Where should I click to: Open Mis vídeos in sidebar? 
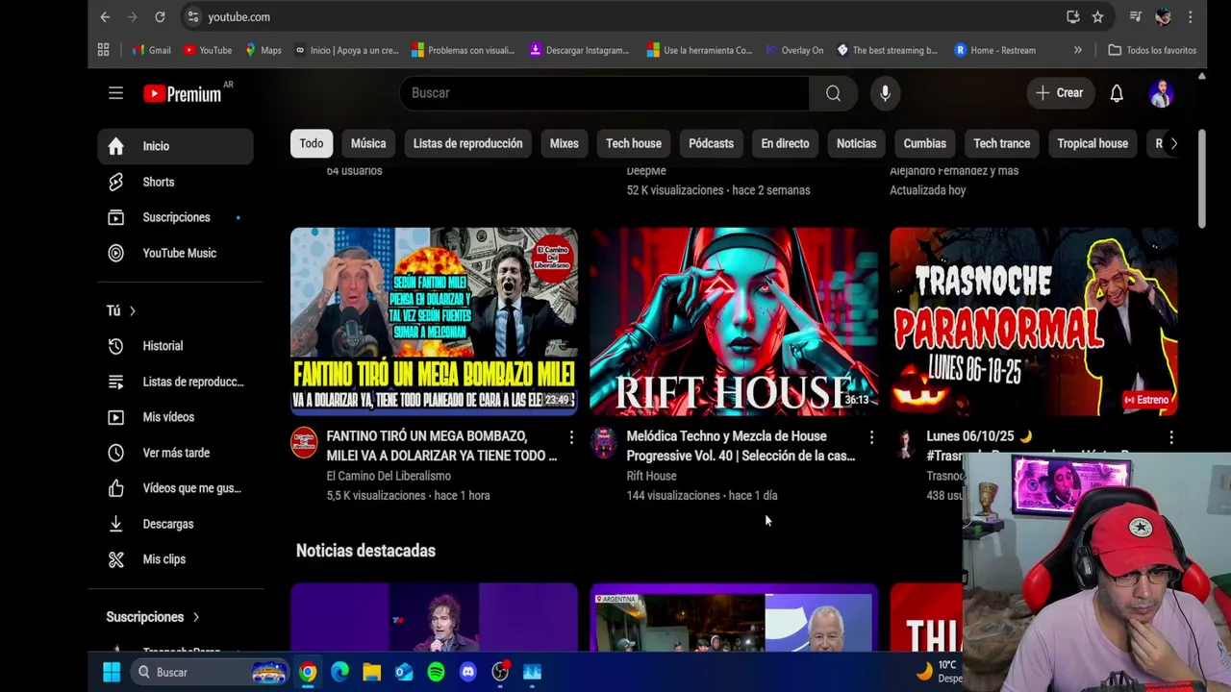click(x=175, y=417)
